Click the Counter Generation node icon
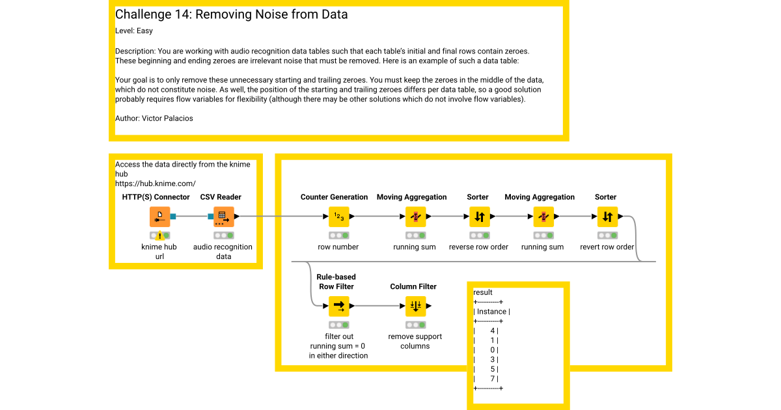781x410 pixels. coord(339,216)
